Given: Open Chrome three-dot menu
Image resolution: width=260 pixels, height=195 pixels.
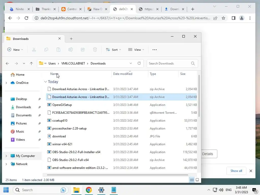Looking at the screenshot, I should (x=250, y=18).
